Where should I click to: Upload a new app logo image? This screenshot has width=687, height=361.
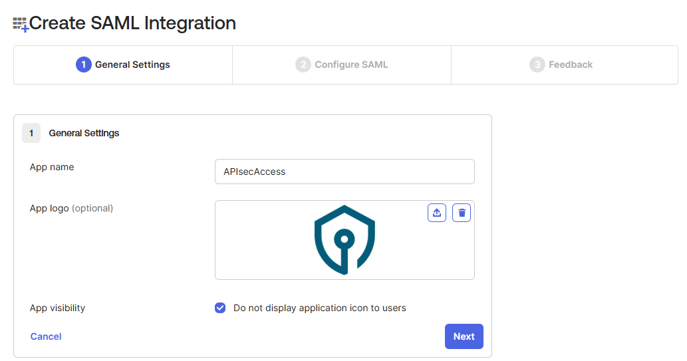coord(437,213)
